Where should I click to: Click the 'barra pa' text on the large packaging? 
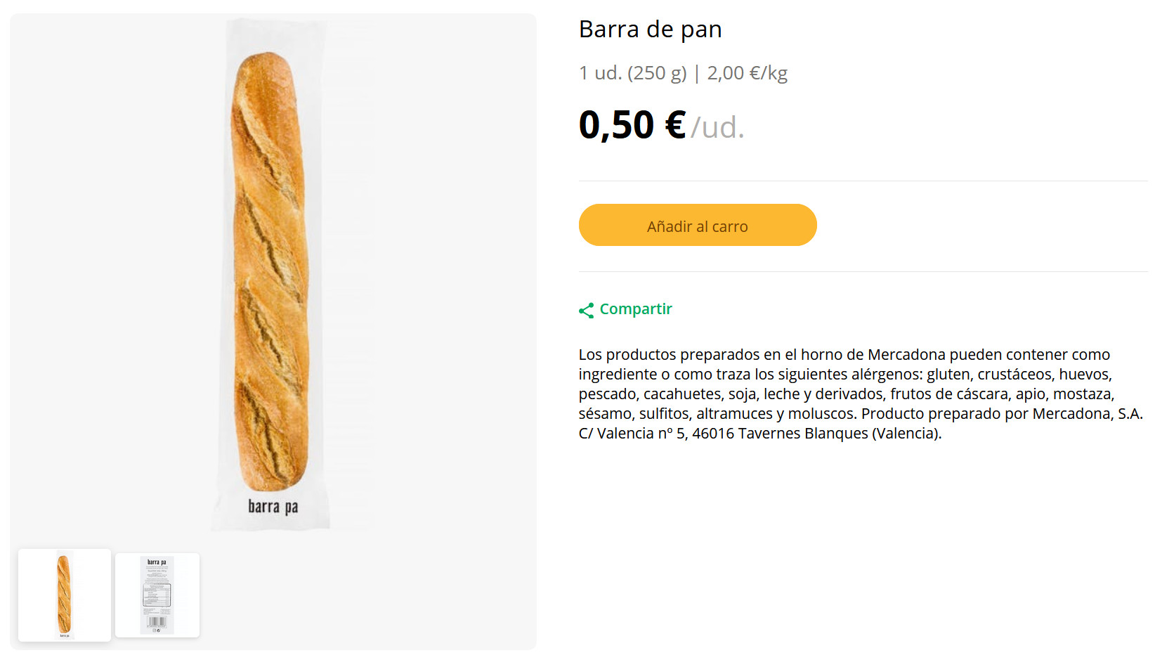tap(273, 507)
